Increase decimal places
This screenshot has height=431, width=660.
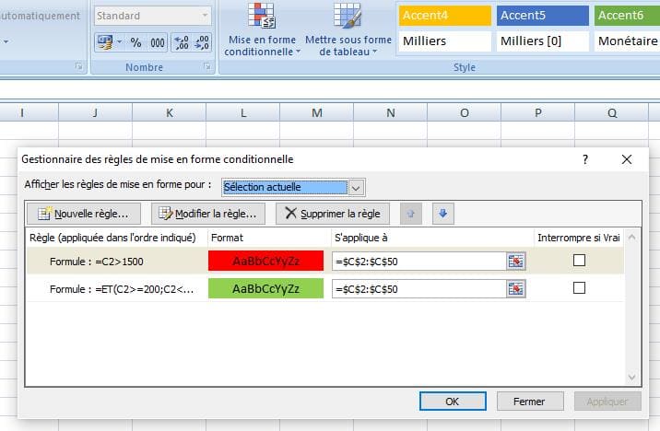pyautogui.click(x=182, y=42)
